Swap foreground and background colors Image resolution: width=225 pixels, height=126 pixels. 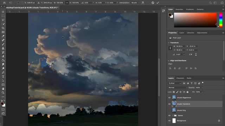point(4,100)
